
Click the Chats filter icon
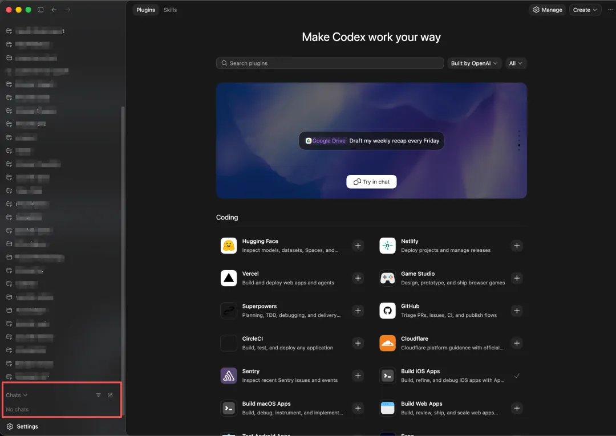[x=98, y=395]
